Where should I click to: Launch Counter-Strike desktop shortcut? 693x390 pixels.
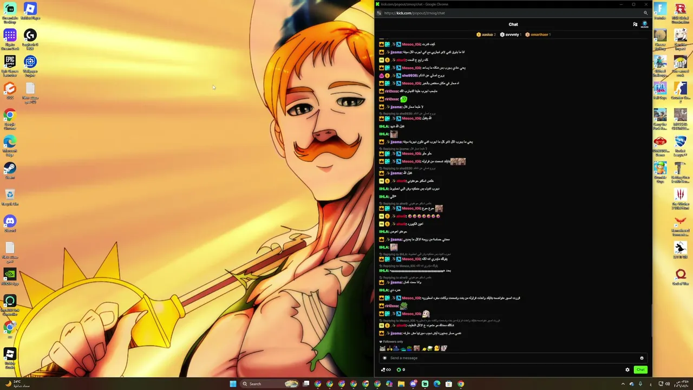(681, 92)
